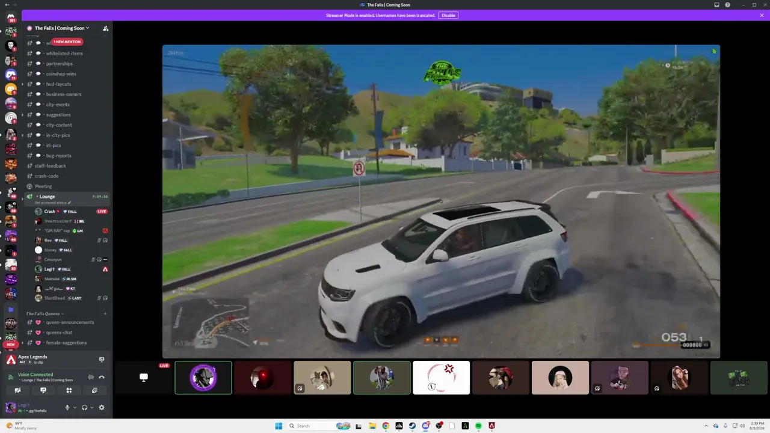Expand the suggestions channel threads arrow
This screenshot has height=433, width=770.
coord(23,115)
